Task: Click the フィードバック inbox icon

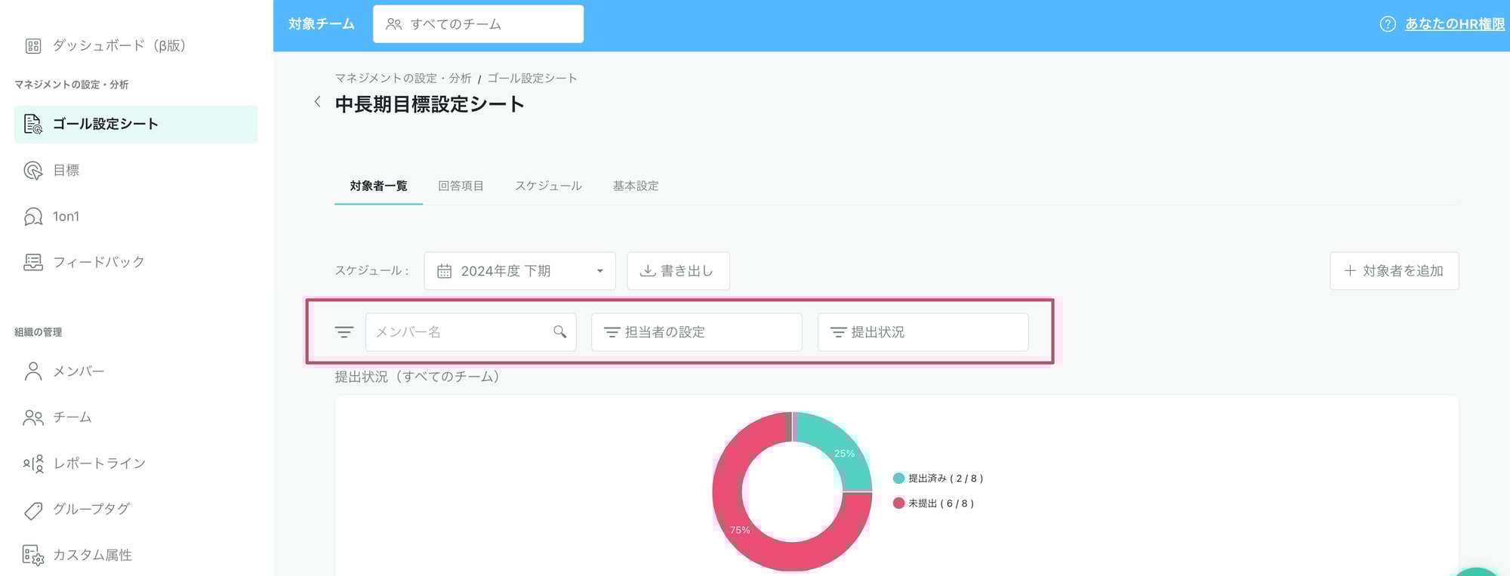Action: pyautogui.click(x=32, y=262)
